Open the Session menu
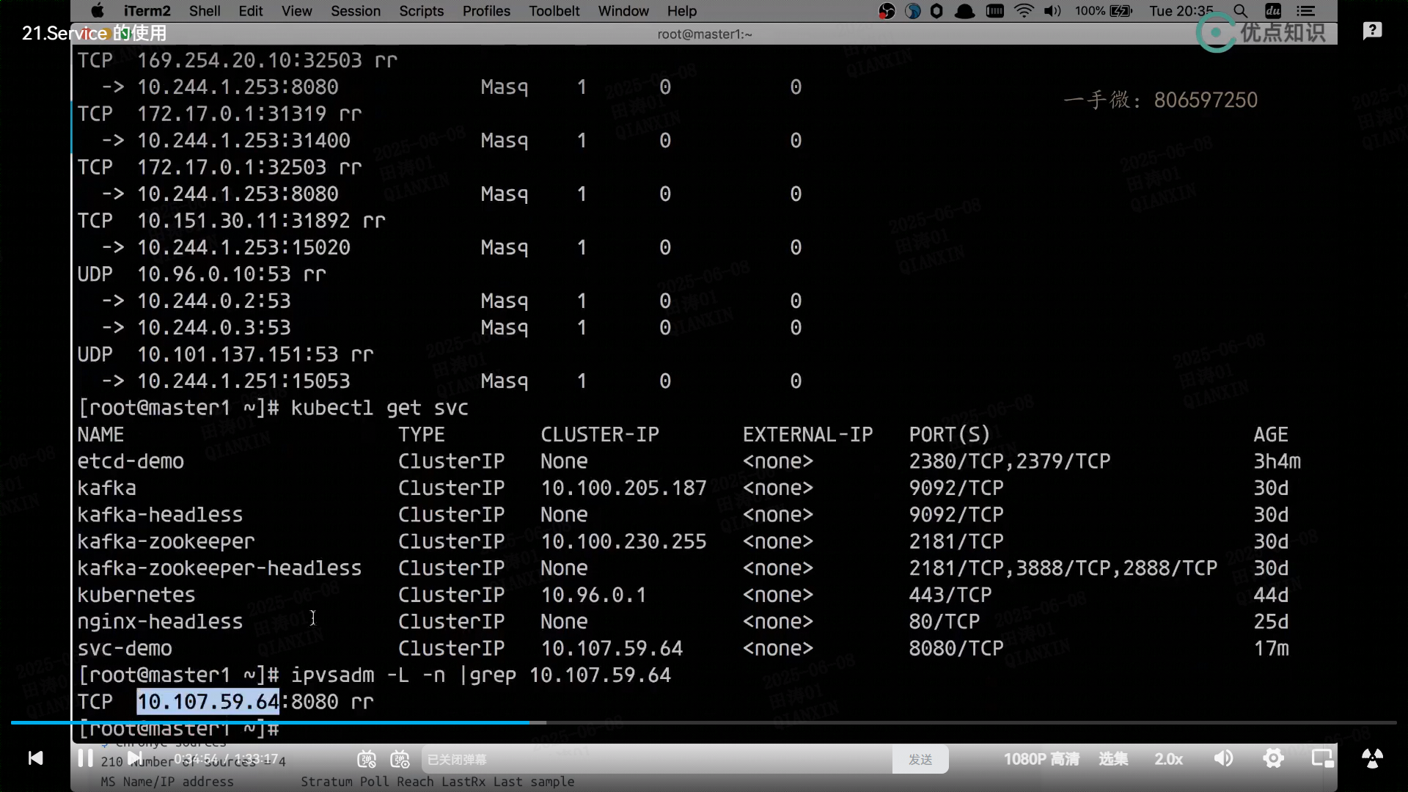Viewport: 1408px width, 792px height. tap(355, 11)
